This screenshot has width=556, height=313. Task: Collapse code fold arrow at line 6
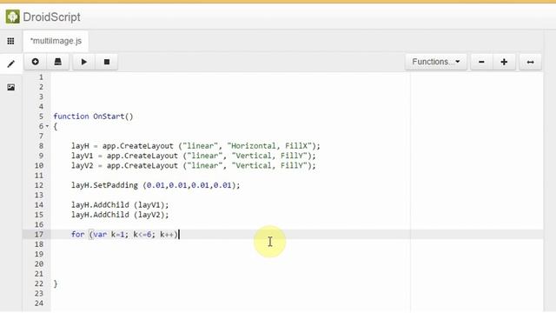(x=47, y=126)
